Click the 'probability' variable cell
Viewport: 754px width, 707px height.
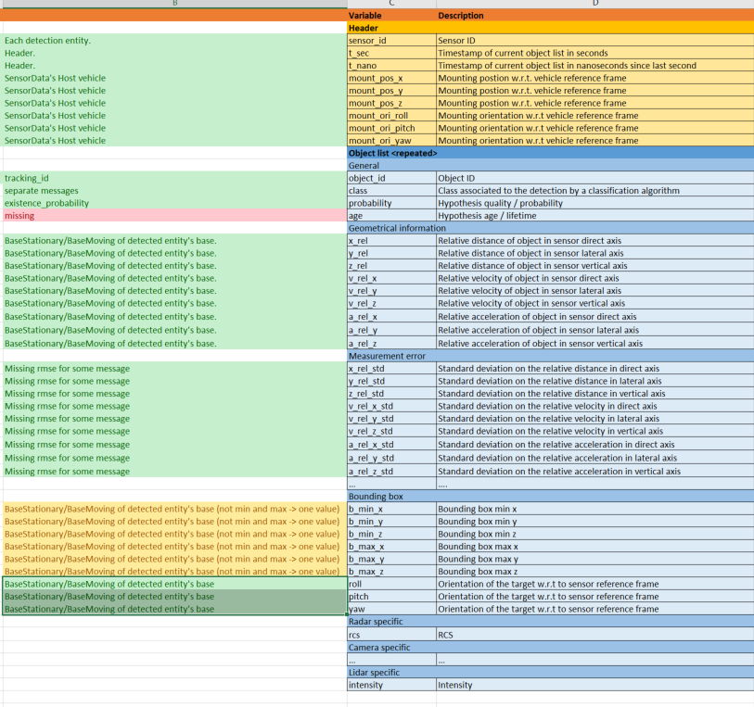click(x=391, y=203)
